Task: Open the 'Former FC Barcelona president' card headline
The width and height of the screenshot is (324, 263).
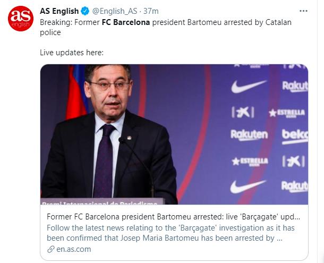Action: pos(173,217)
